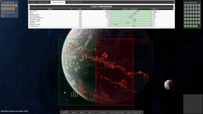
Task: Select third tiny combat ship, top row, player panel
Action: pos(8,5)
